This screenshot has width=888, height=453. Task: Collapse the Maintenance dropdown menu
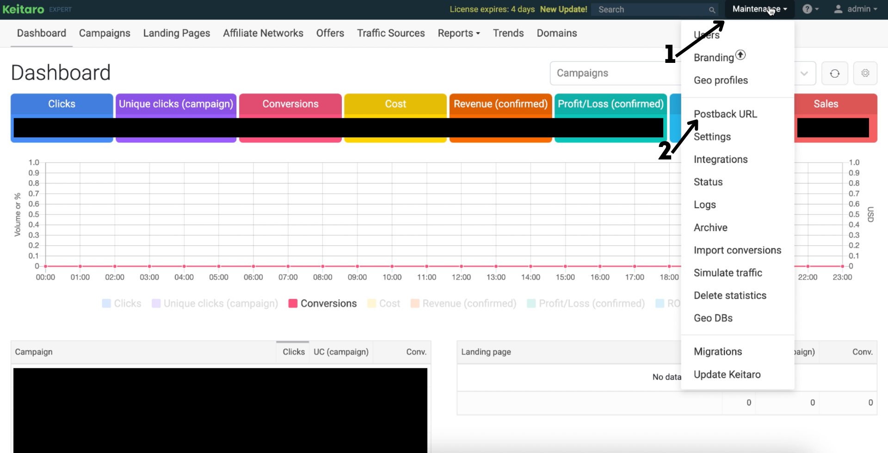(x=759, y=9)
